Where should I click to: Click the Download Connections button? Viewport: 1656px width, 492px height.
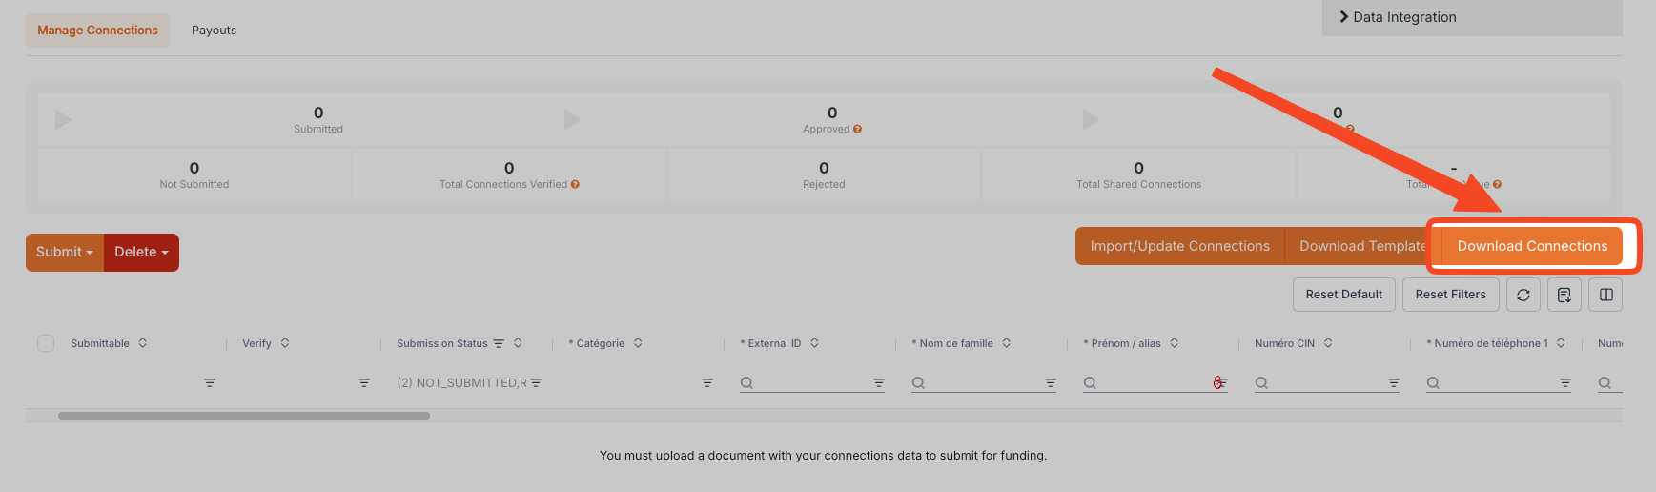tap(1532, 246)
